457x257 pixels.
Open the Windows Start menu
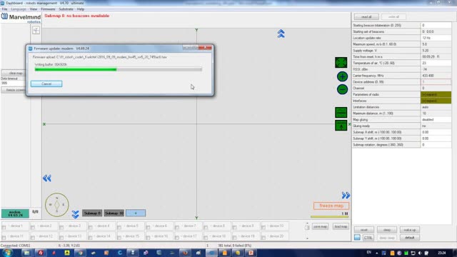[x=8, y=253]
